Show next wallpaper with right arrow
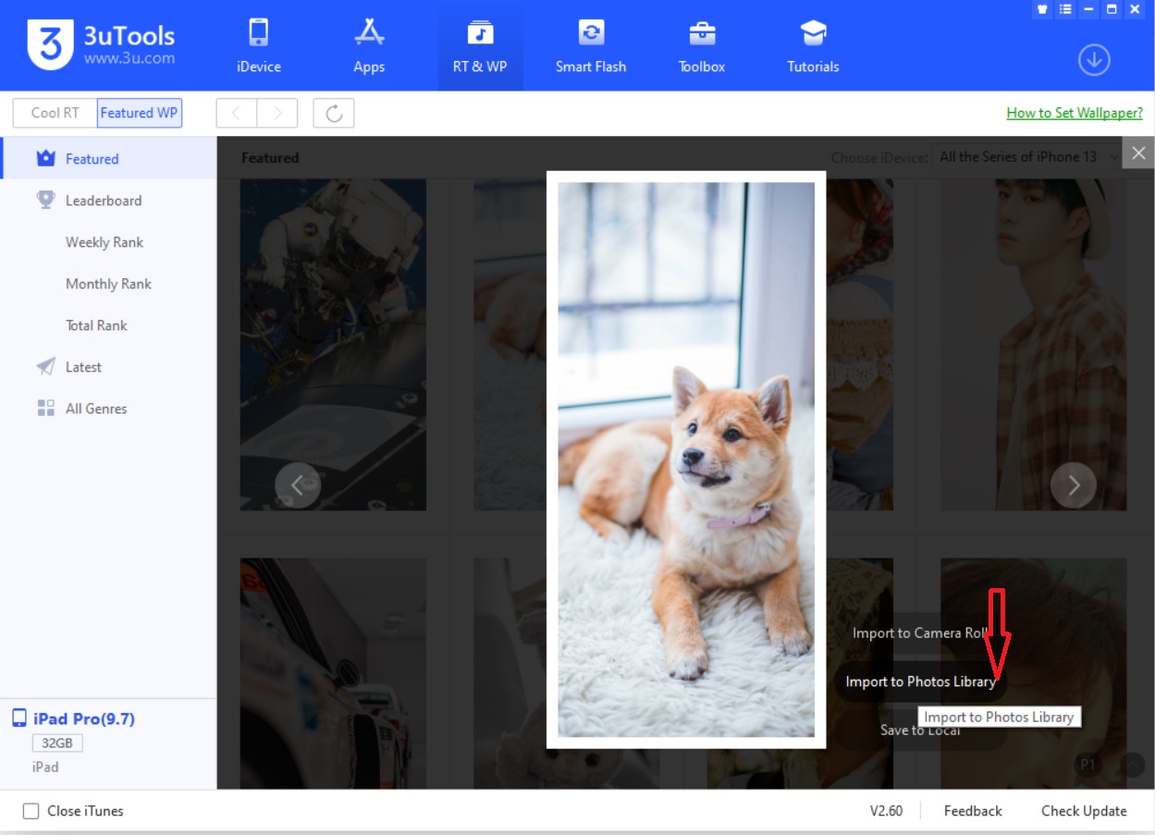 coord(1073,485)
